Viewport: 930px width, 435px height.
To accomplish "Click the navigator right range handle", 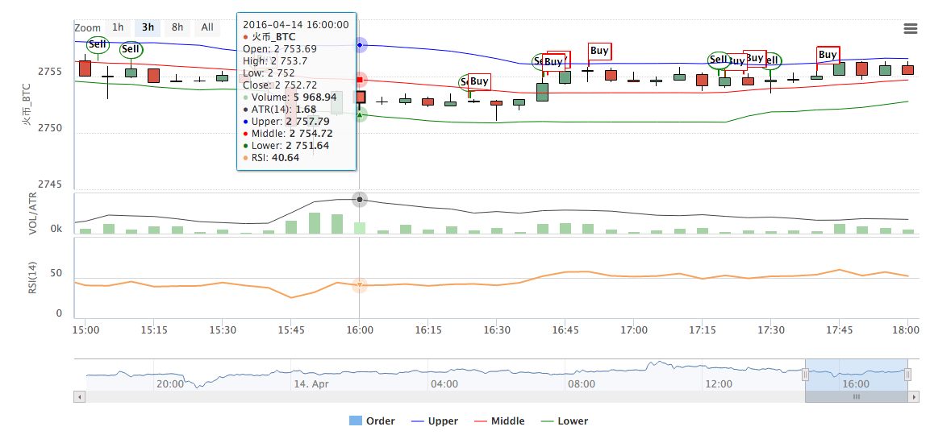I will [907, 375].
